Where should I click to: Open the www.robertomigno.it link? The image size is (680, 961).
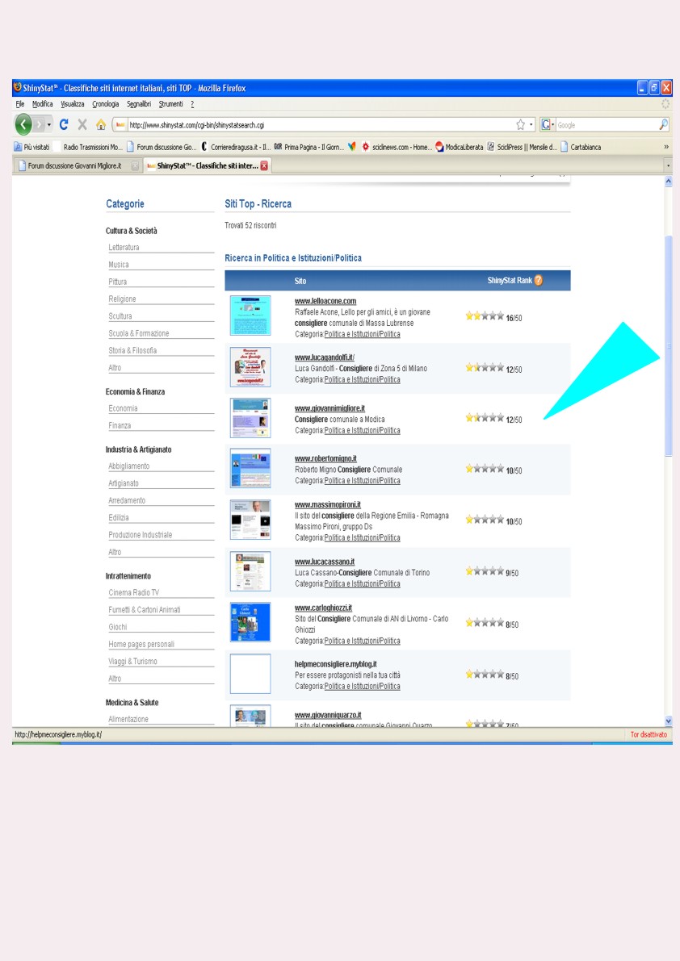(x=325, y=458)
